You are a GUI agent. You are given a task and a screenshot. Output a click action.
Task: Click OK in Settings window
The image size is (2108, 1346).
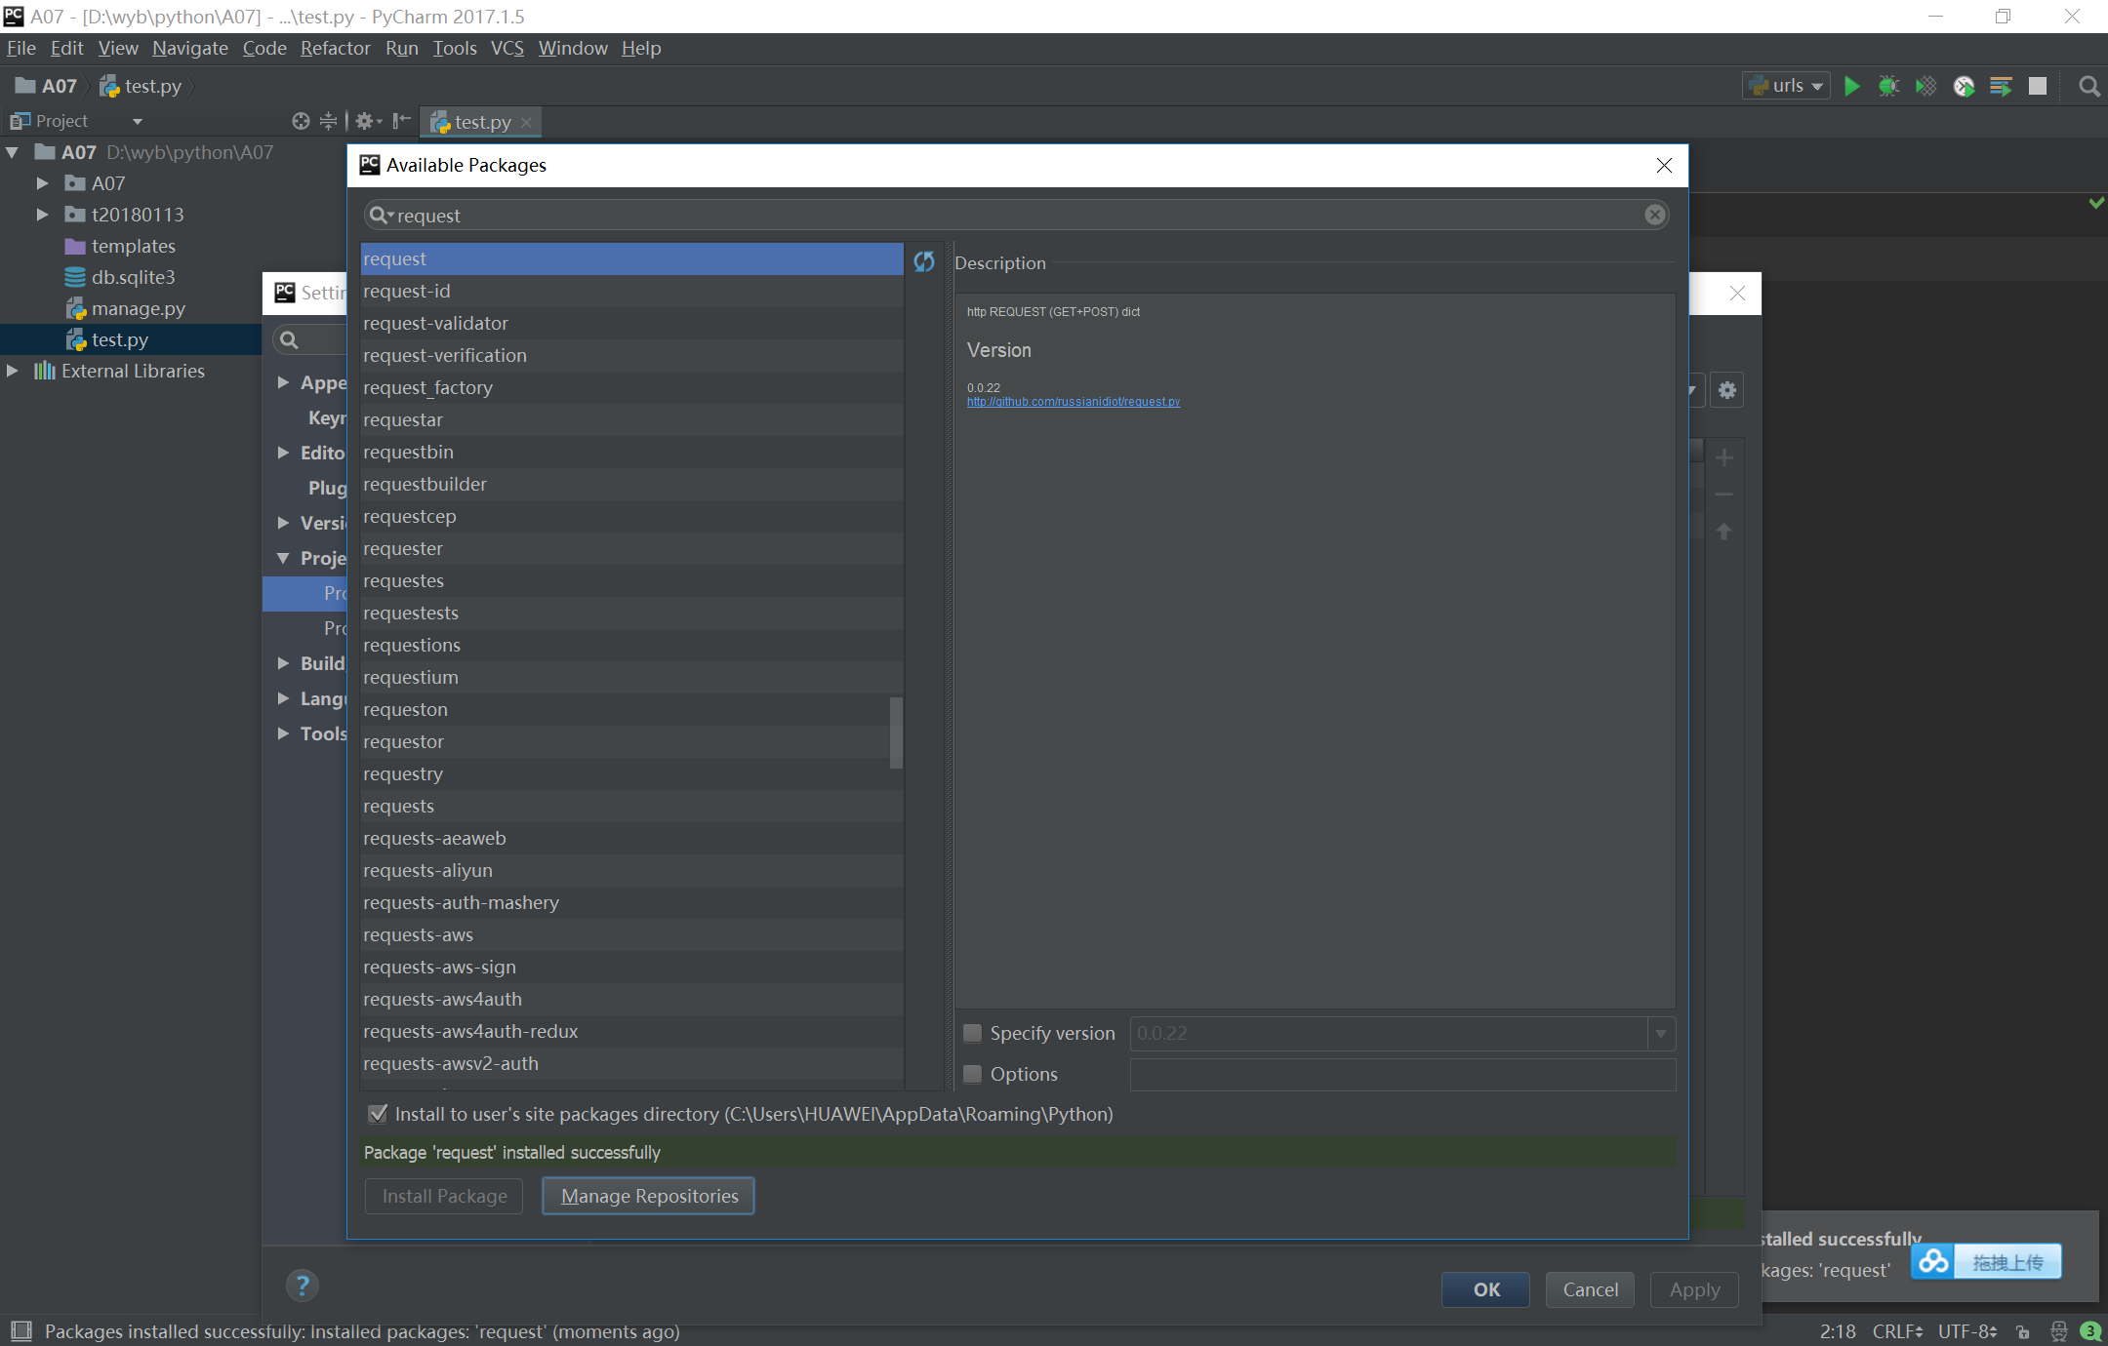click(1485, 1289)
